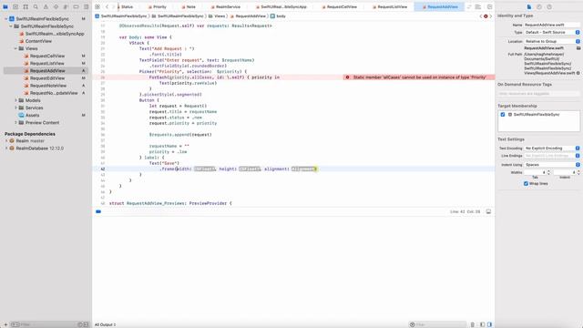Click the blue breakpoint indicator in debug bar
583x328 pixels.
pyautogui.click(x=98, y=211)
